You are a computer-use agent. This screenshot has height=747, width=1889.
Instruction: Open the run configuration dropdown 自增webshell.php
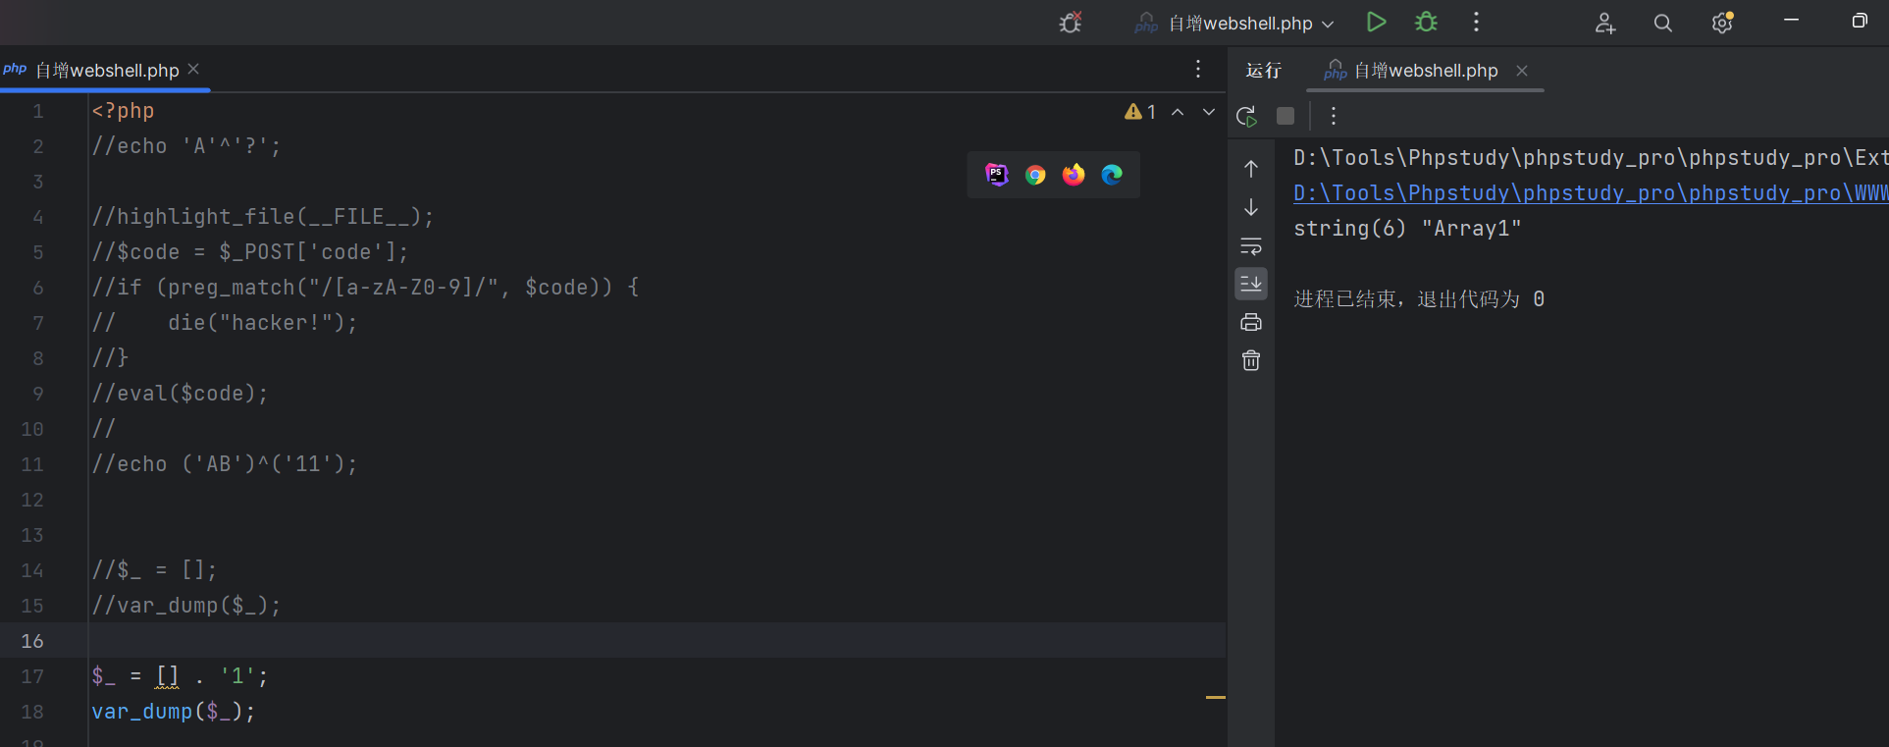coord(1234,23)
